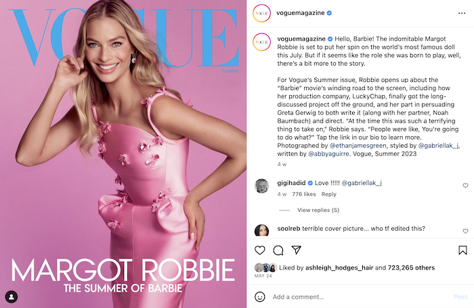
Task: Like soolreb's comment with small heart
Action: 465,232
